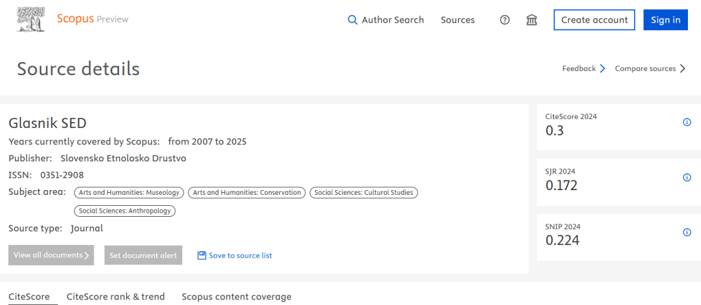The height and width of the screenshot is (305, 701).
Task: Click Set document alert button
Action: pyautogui.click(x=144, y=255)
